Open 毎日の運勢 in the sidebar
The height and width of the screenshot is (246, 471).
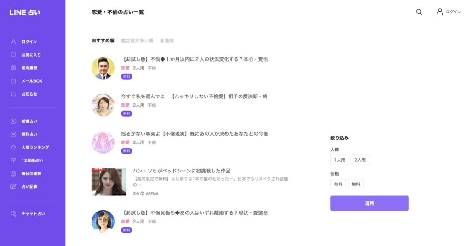[x=31, y=173]
